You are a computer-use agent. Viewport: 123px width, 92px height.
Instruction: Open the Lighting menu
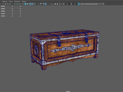(x=4, y=2)
